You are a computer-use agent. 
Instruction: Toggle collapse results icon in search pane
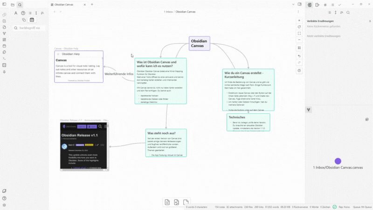coord(30,13)
